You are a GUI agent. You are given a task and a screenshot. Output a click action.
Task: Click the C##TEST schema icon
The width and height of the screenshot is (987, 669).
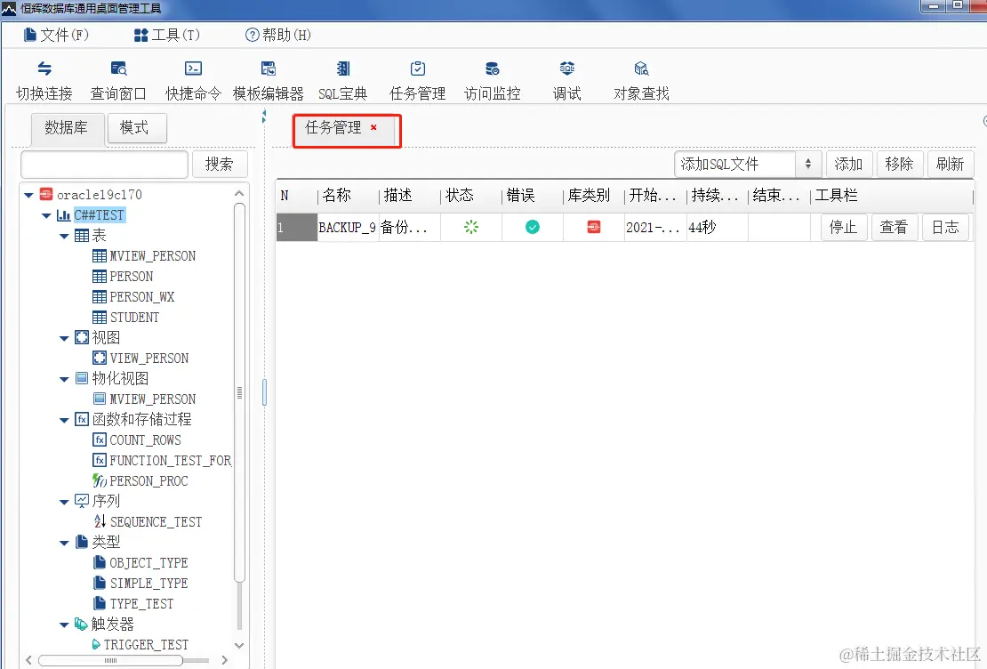63,214
